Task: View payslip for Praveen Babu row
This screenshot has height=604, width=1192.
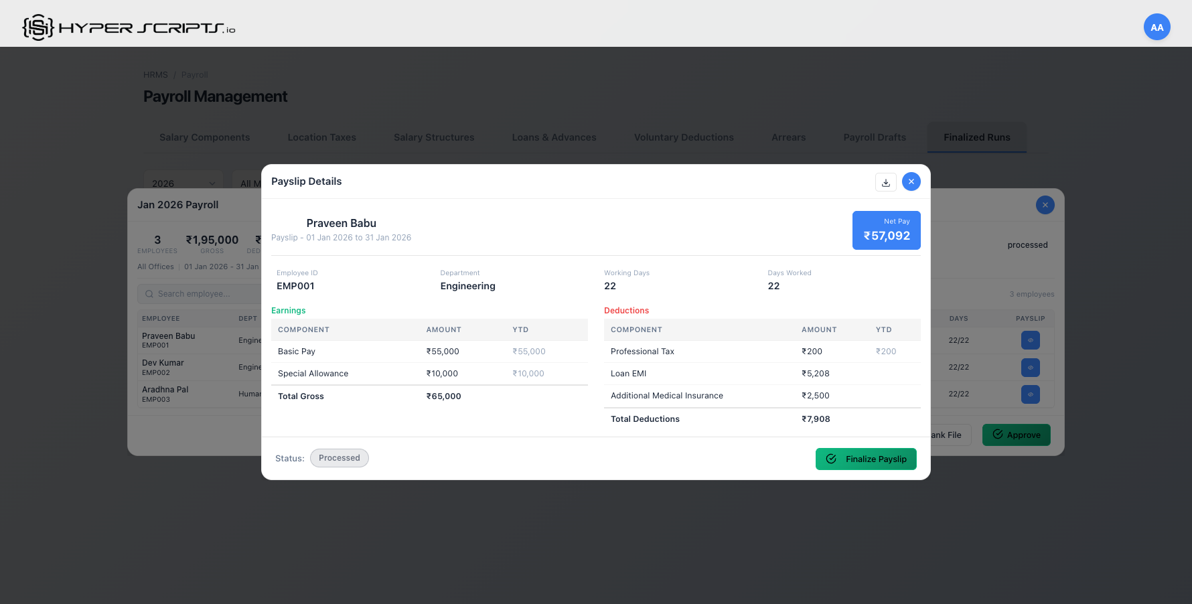Action: [1030, 340]
